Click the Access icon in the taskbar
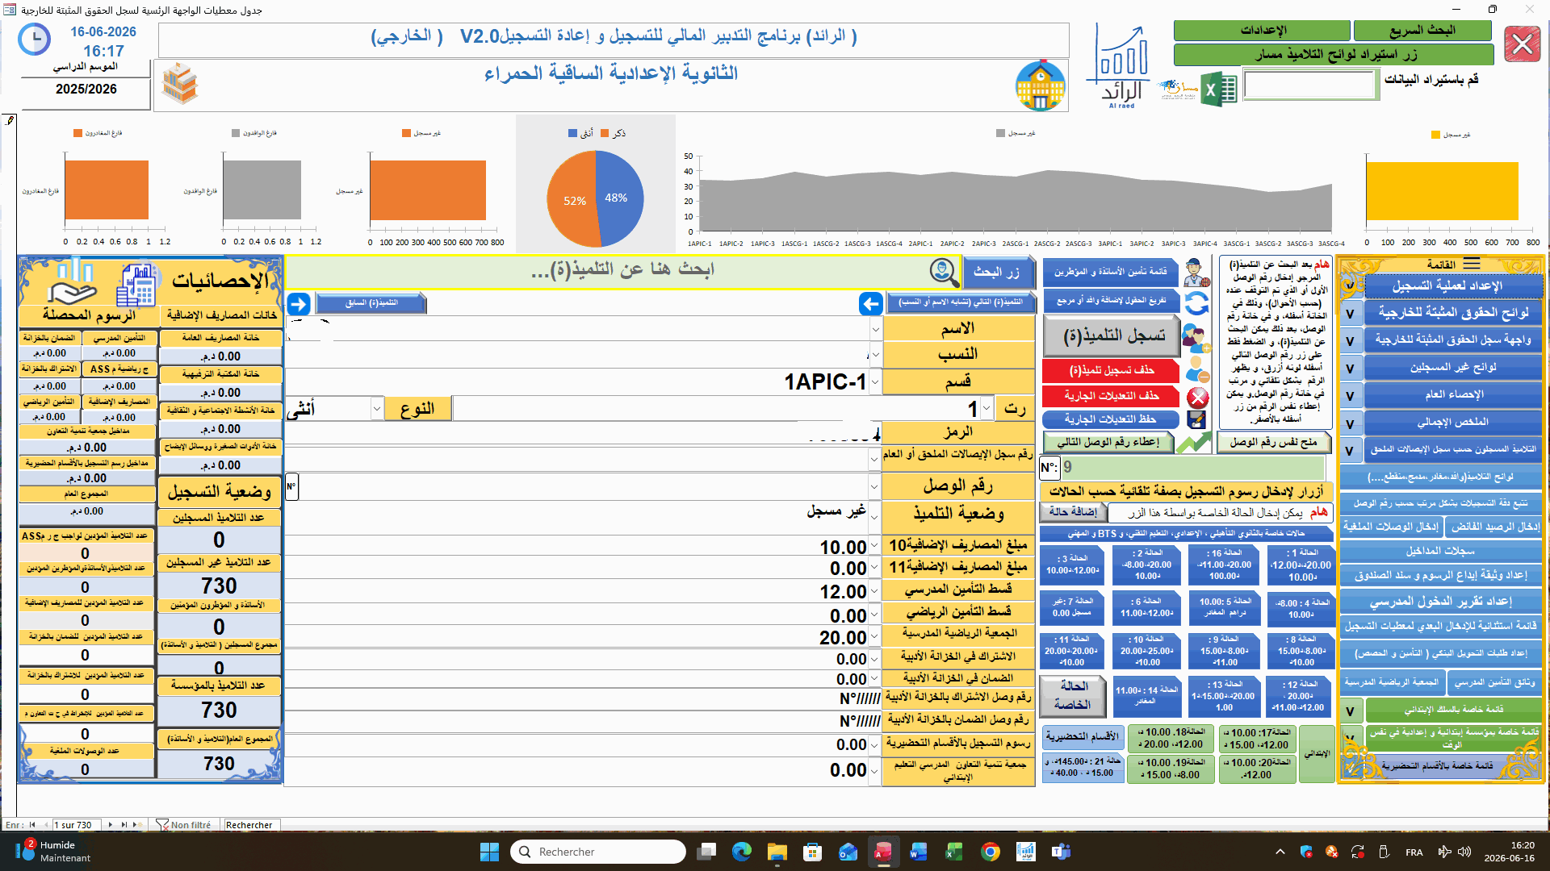 point(883,852)
